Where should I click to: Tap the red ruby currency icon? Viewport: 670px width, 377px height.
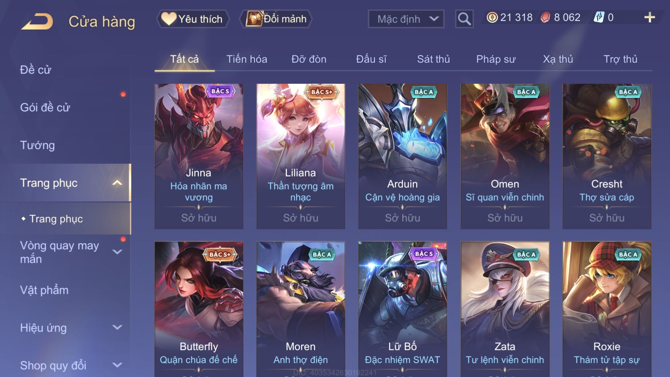(x=545, y=17)
